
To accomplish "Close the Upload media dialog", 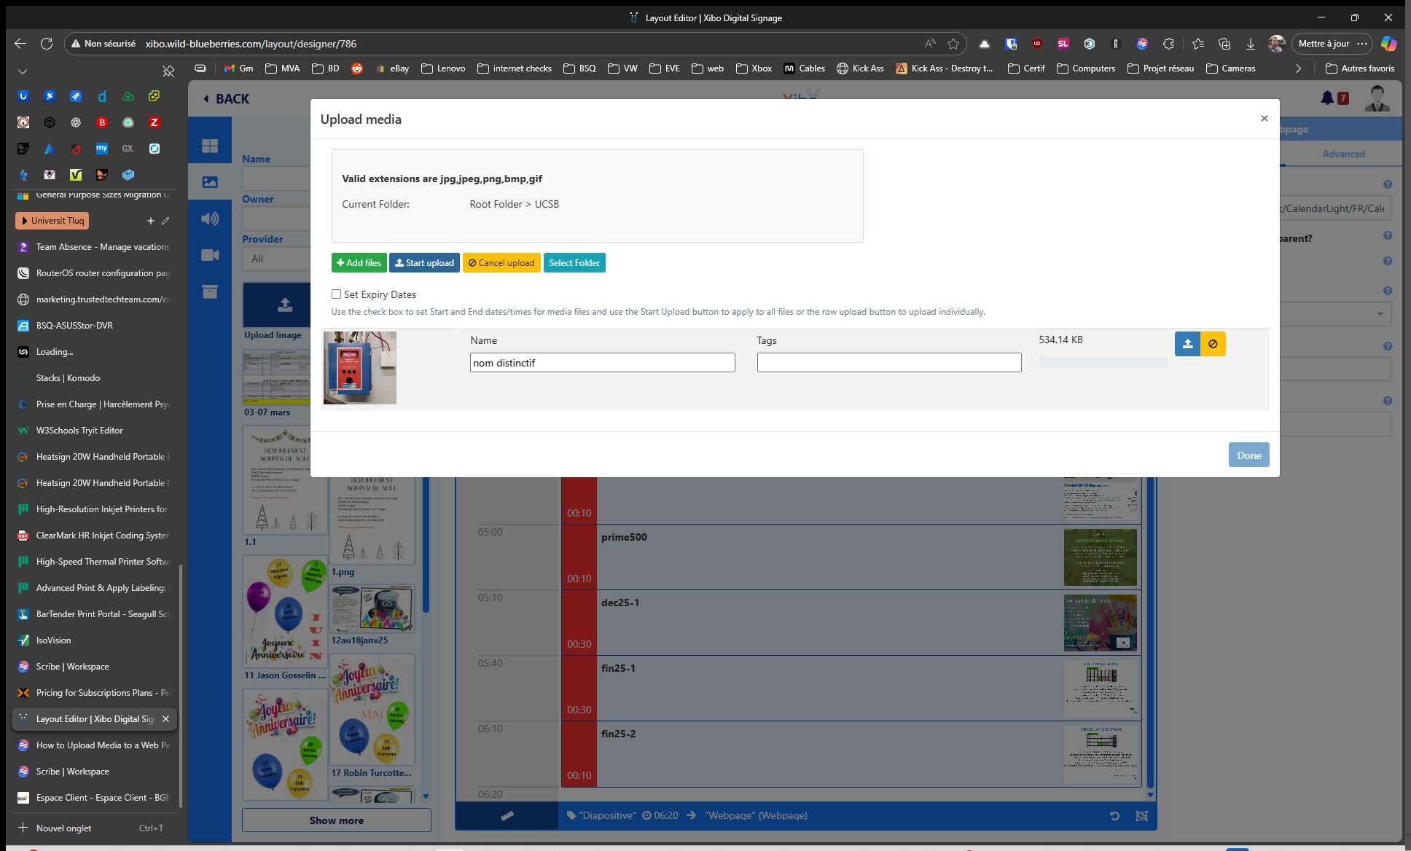I will tap(1264, 118).
